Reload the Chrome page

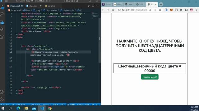(x=113, y=10)
